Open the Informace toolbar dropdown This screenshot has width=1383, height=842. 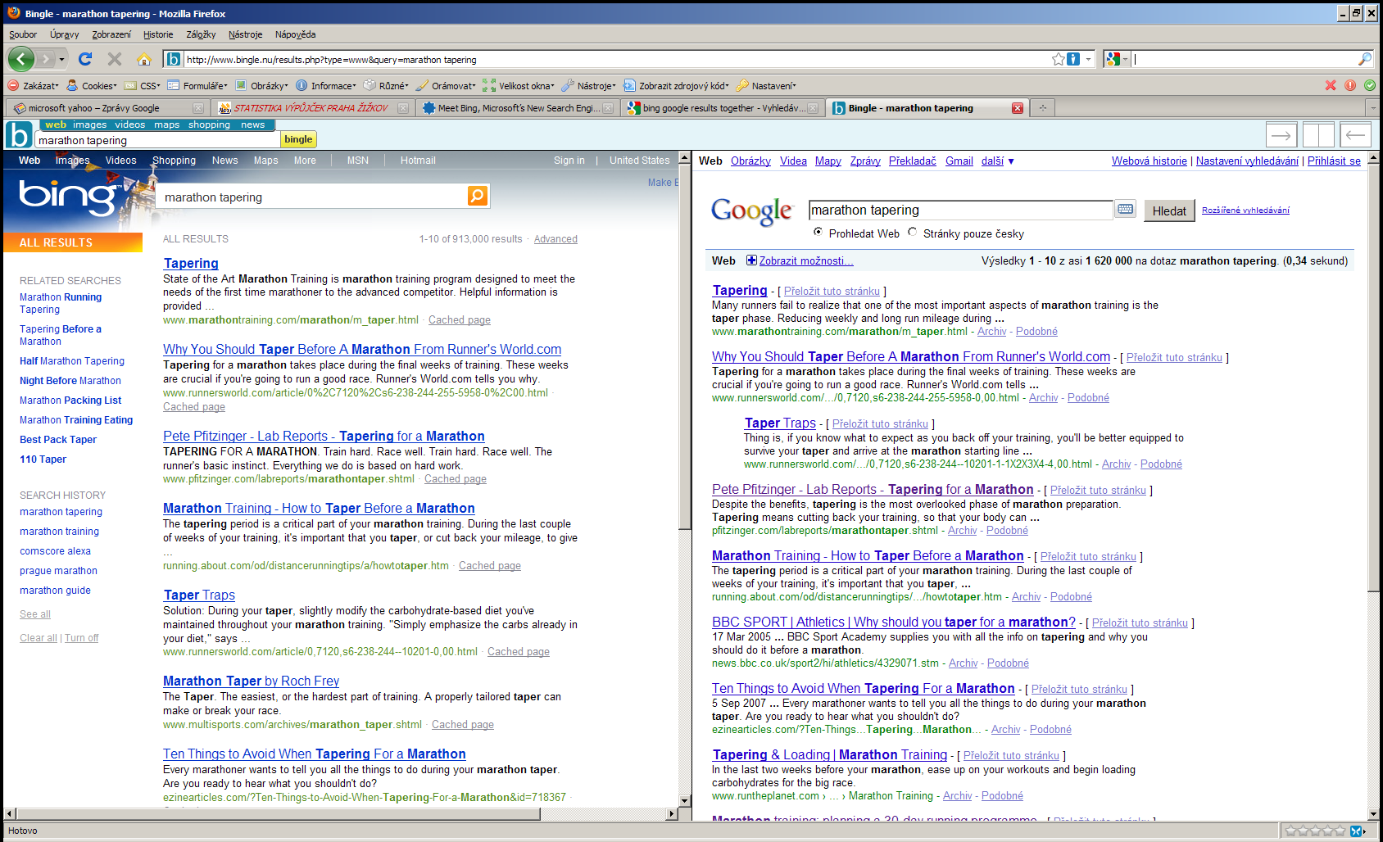[x=326, y=85]
